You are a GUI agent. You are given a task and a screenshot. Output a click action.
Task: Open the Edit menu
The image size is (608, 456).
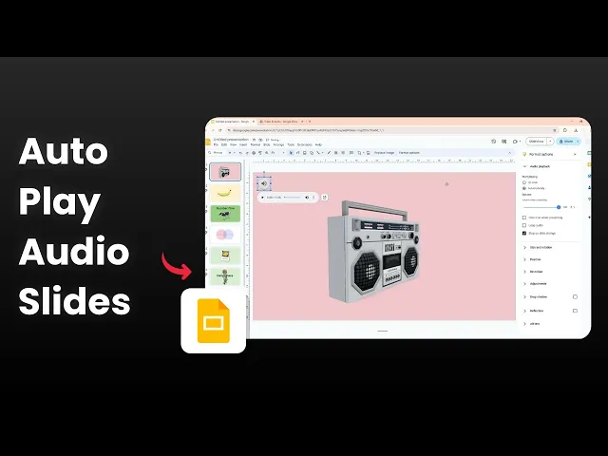click(224, 144)
